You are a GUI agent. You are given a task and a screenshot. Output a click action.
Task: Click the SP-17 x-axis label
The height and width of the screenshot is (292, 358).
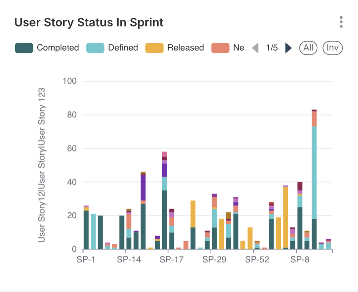(x=171, y=260)
